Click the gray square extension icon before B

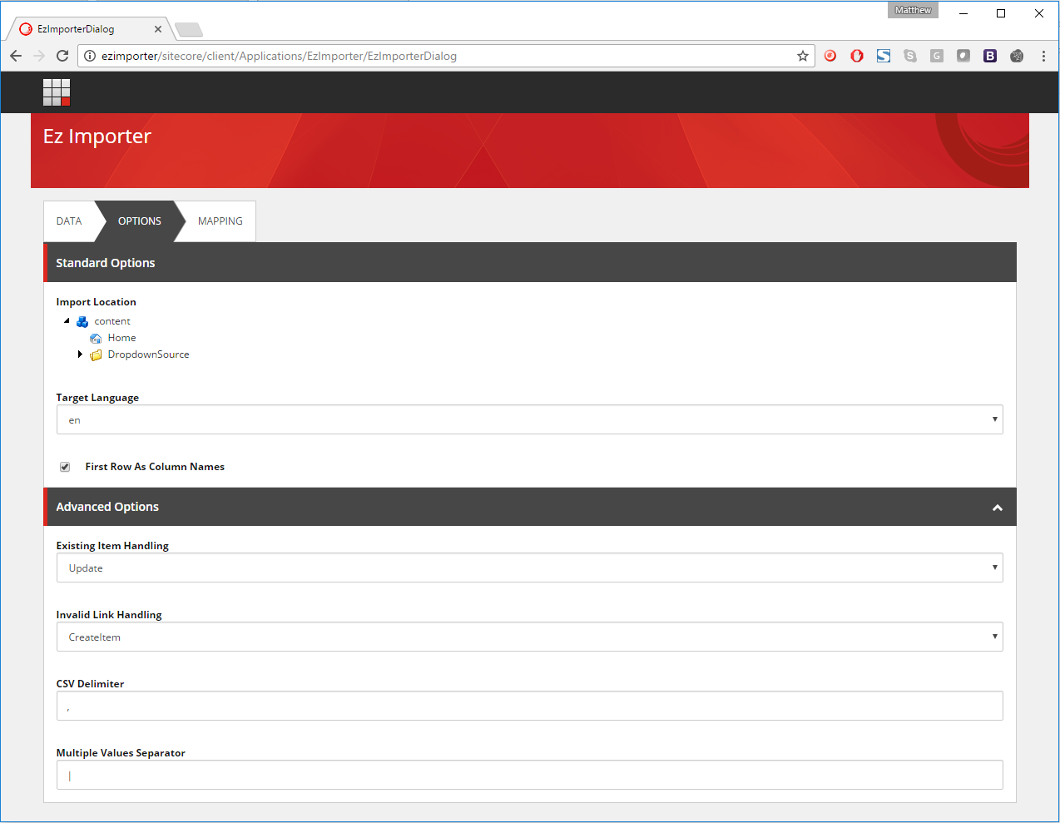[x=963, y=56]
